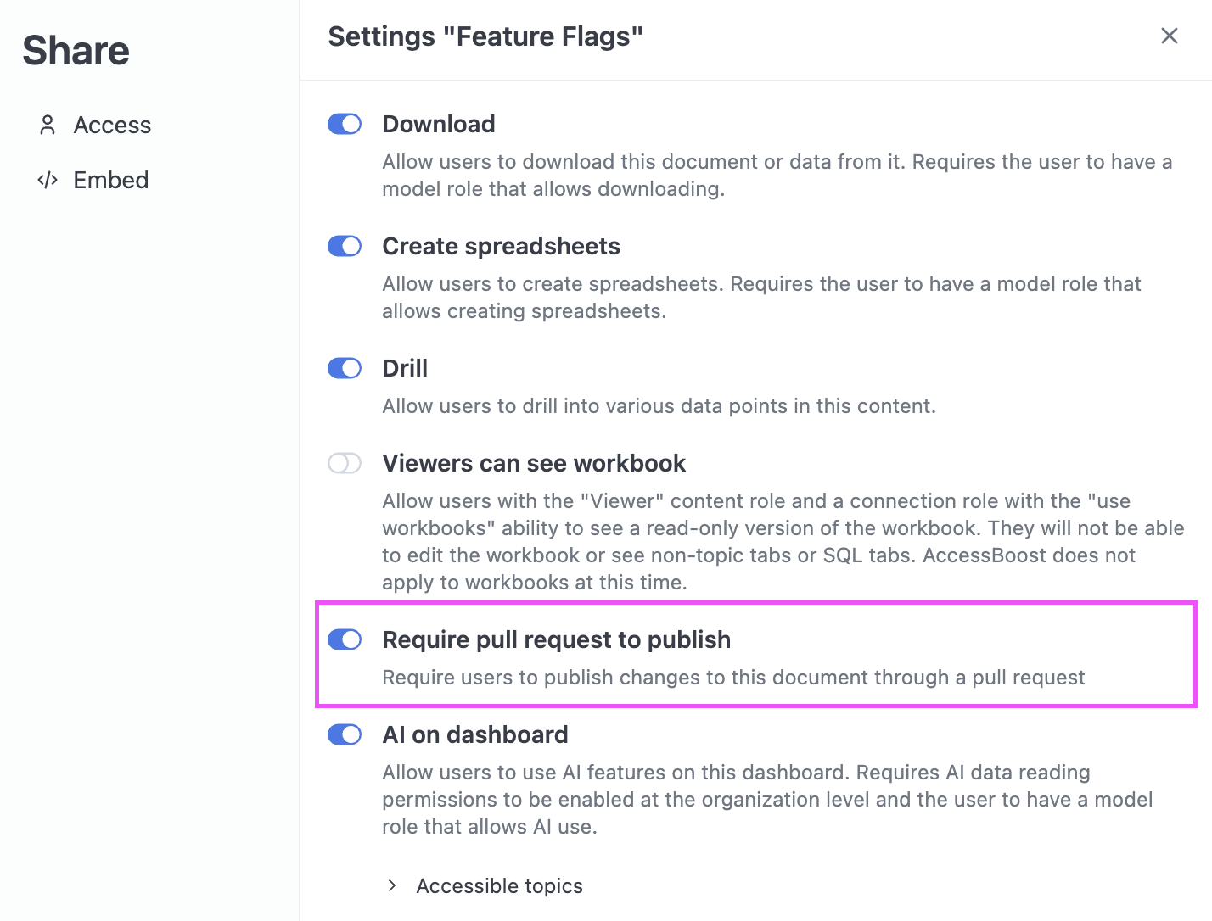
Task: Select the Drill setting label
Action: pos(405,368)
